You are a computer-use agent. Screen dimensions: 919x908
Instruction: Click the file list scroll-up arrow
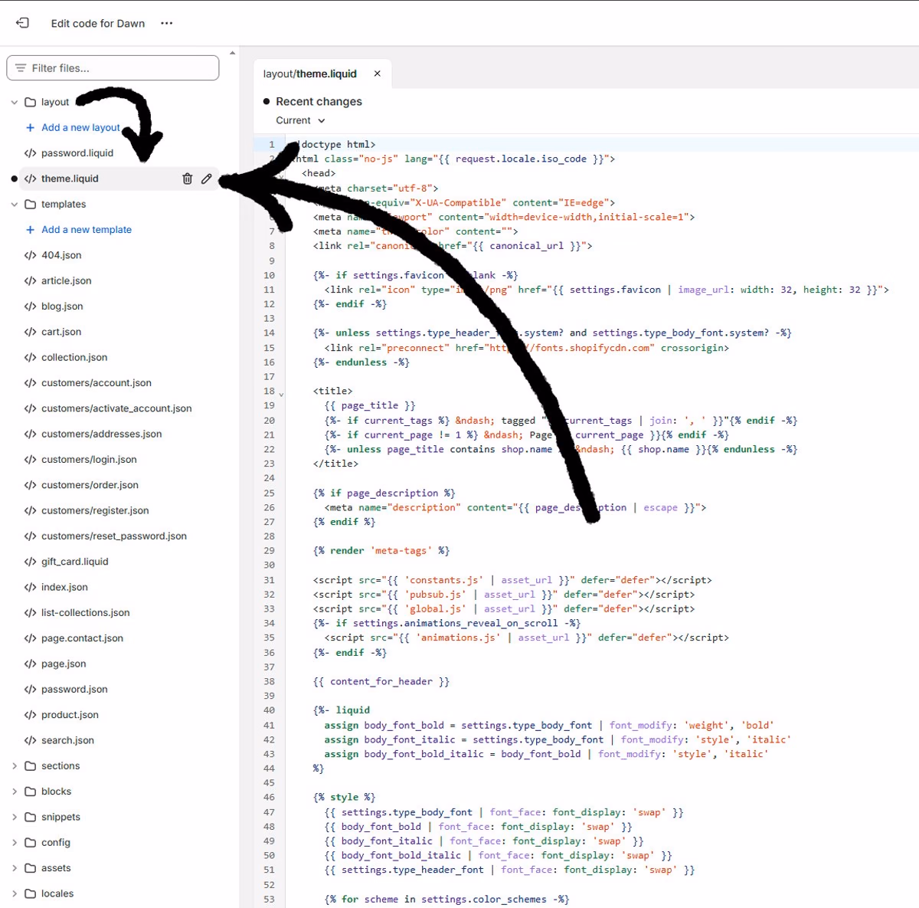(x=232, y=54)
